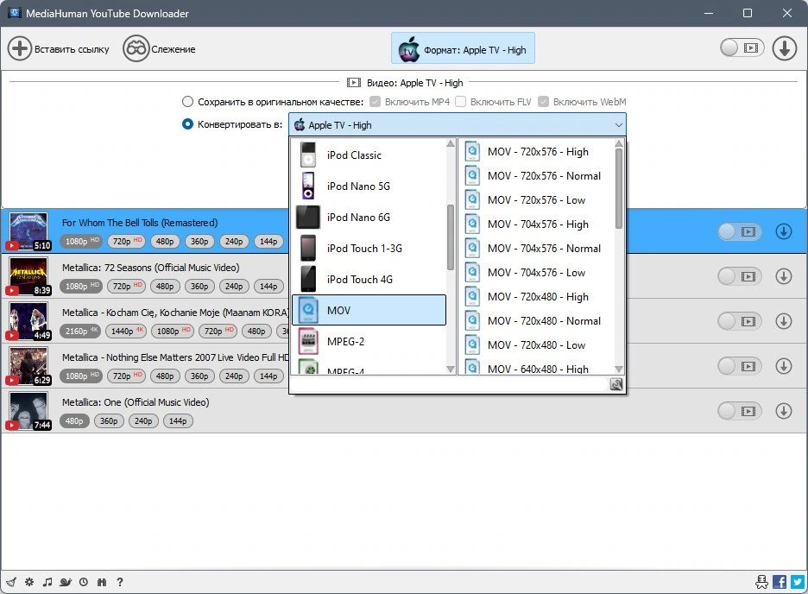Click the presets list scrollbar thumb
This screenshot has width=808, height=594.
pyautogui.click(x=619, y=188)
